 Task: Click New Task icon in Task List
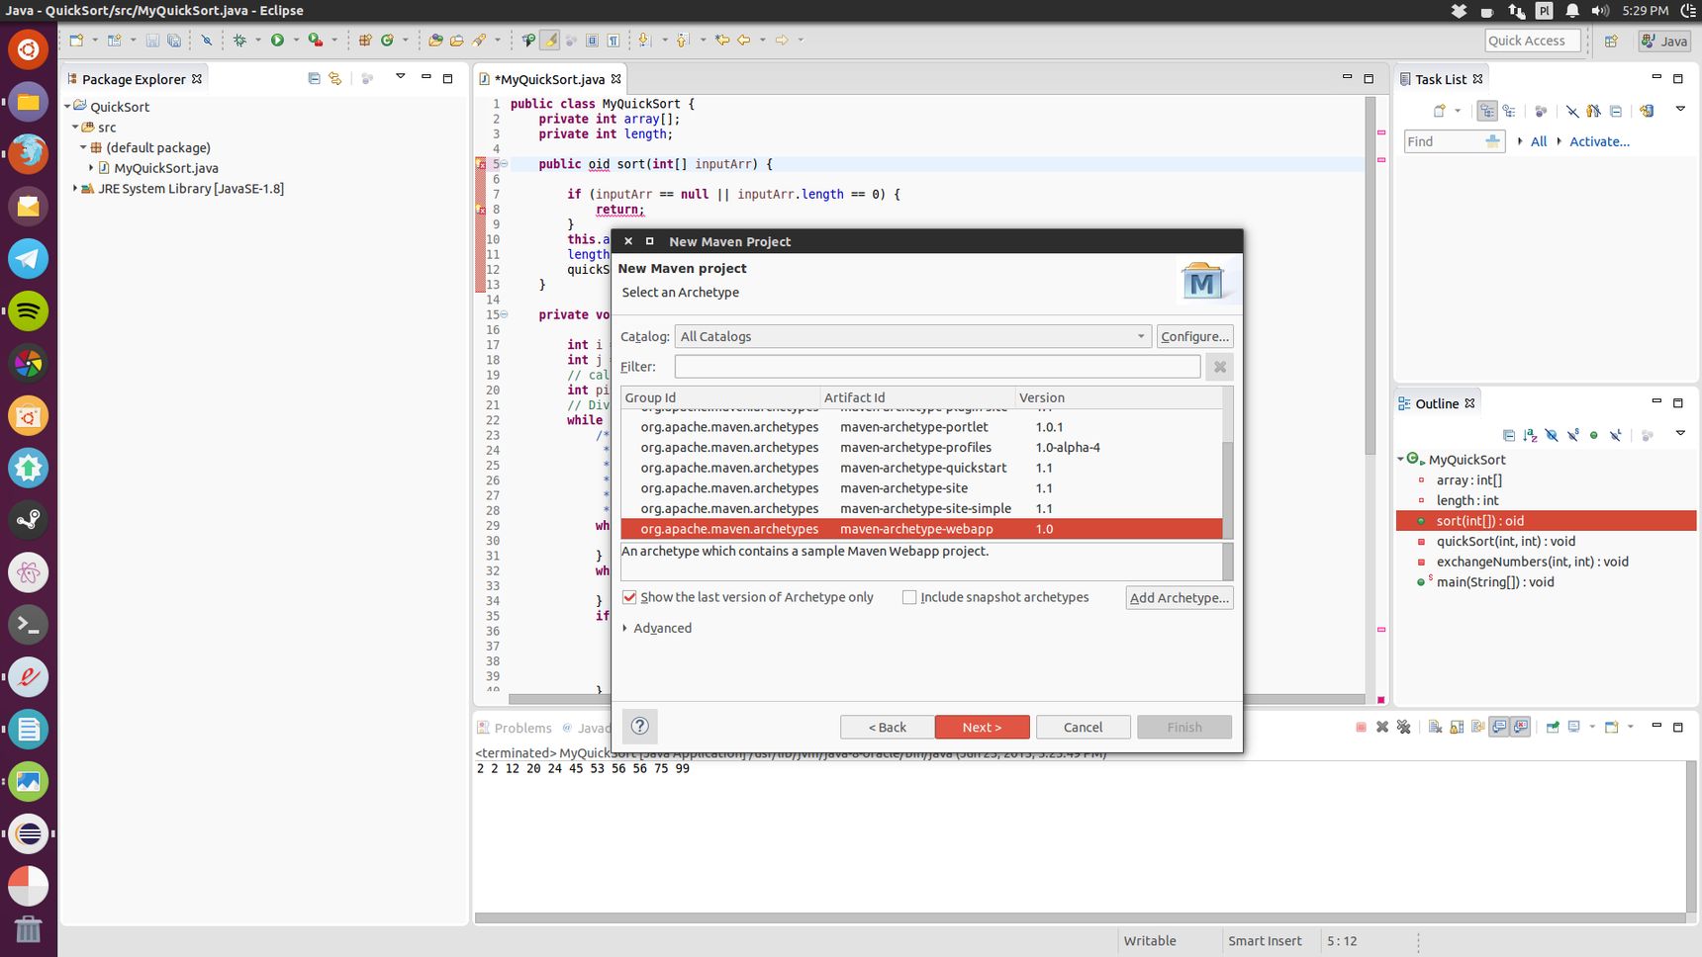1439,111
